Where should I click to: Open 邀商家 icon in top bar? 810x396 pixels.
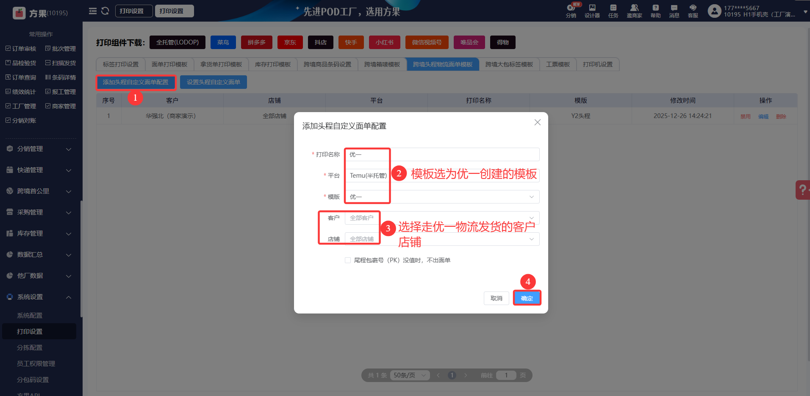[634, 11]
